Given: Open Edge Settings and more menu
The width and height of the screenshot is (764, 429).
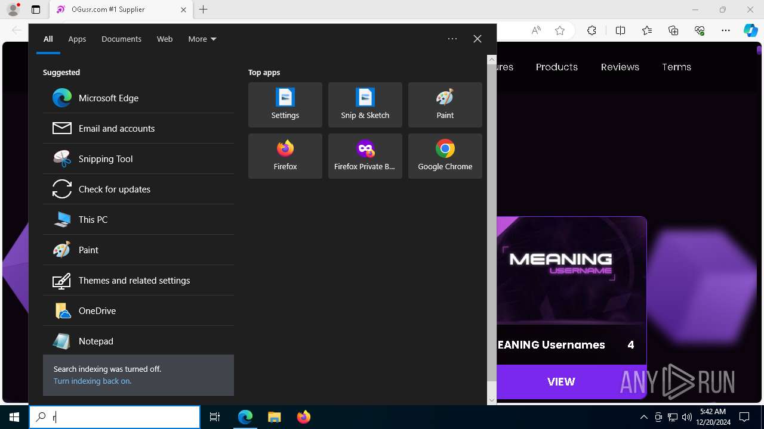Looking at the screenshot, I should pos(726,30).
